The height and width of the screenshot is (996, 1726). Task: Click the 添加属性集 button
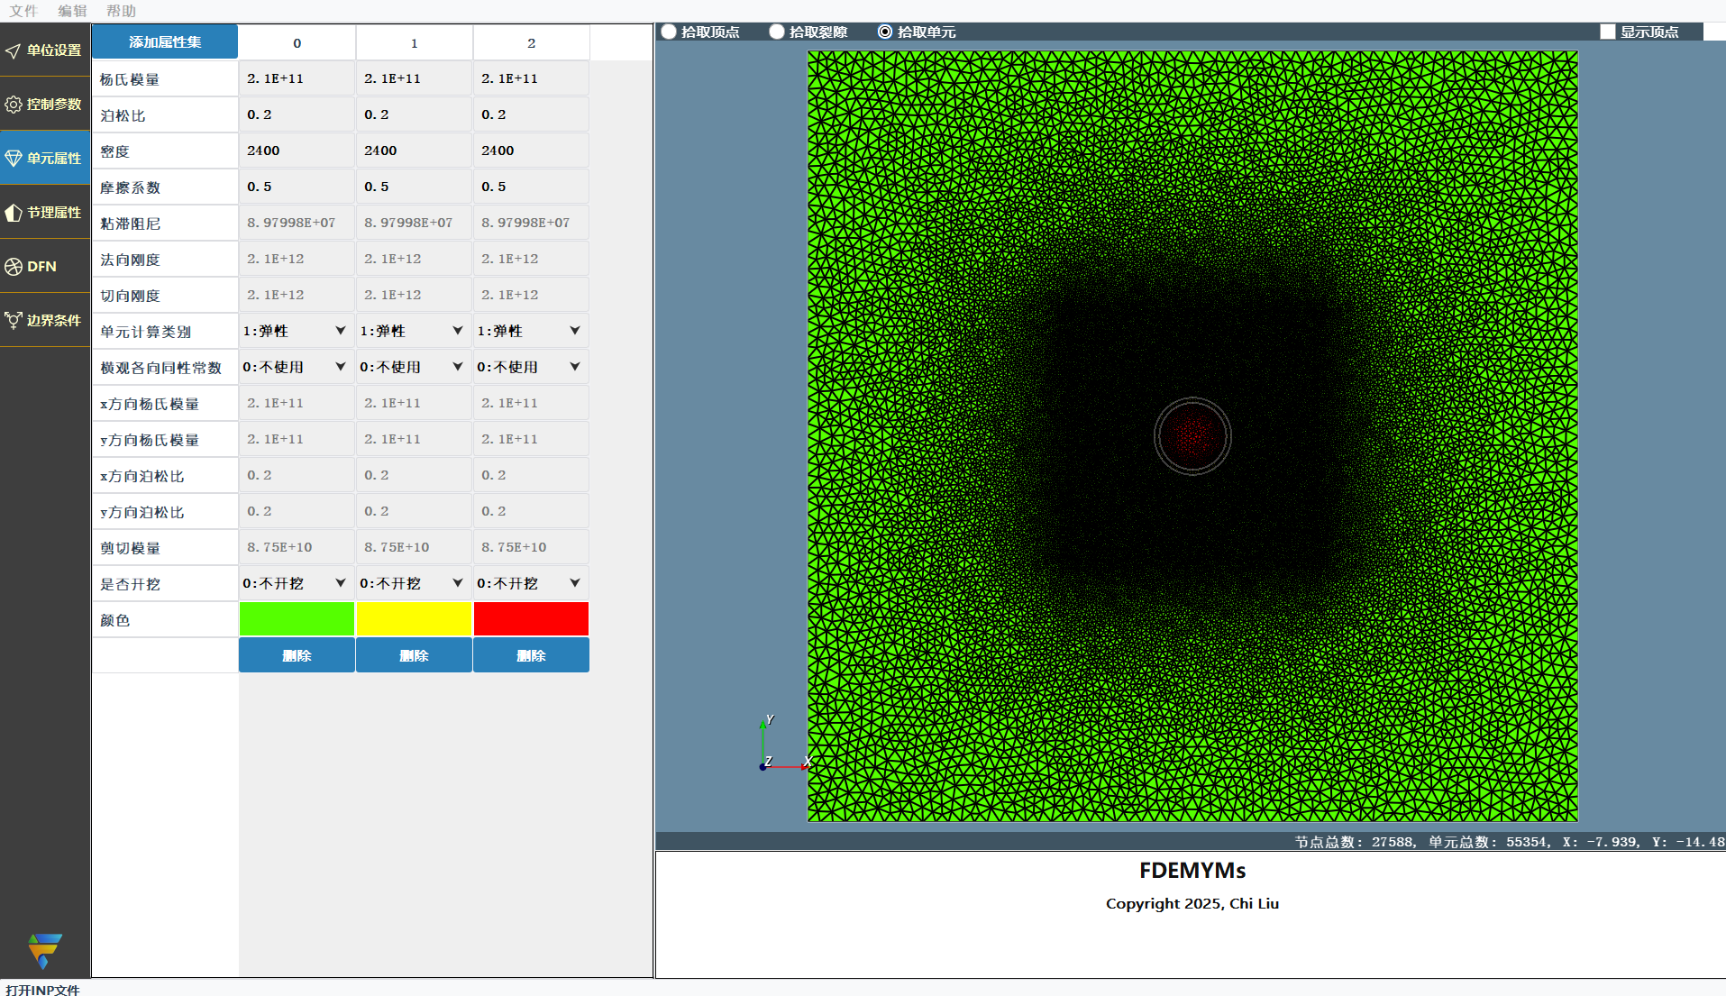(x=165, y=42)
